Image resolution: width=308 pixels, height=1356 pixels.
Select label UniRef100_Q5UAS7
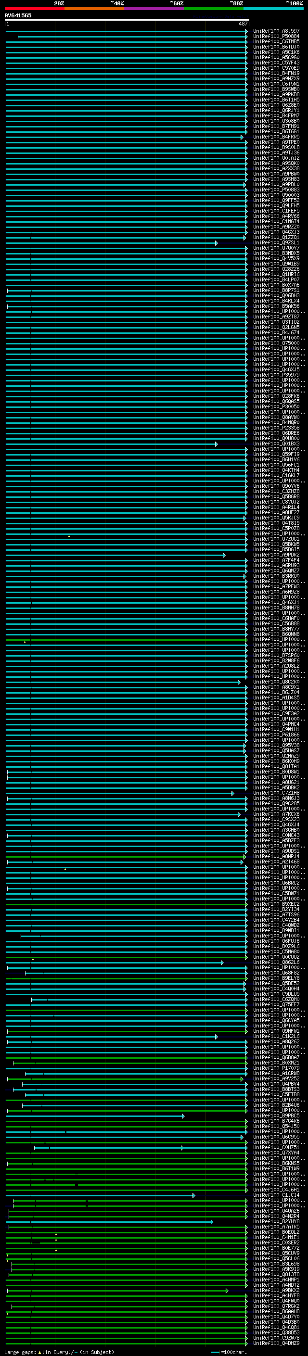coord(276,751)
